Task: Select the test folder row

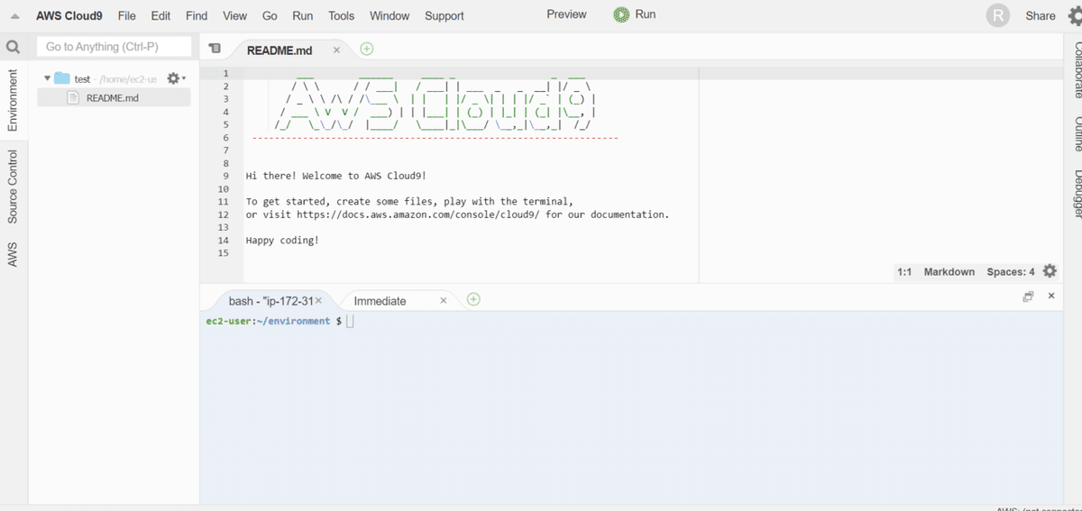Action: pos(114,78)
